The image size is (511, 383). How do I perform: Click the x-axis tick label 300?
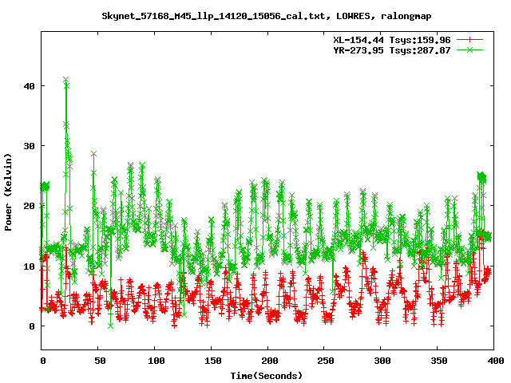[382, 361]
